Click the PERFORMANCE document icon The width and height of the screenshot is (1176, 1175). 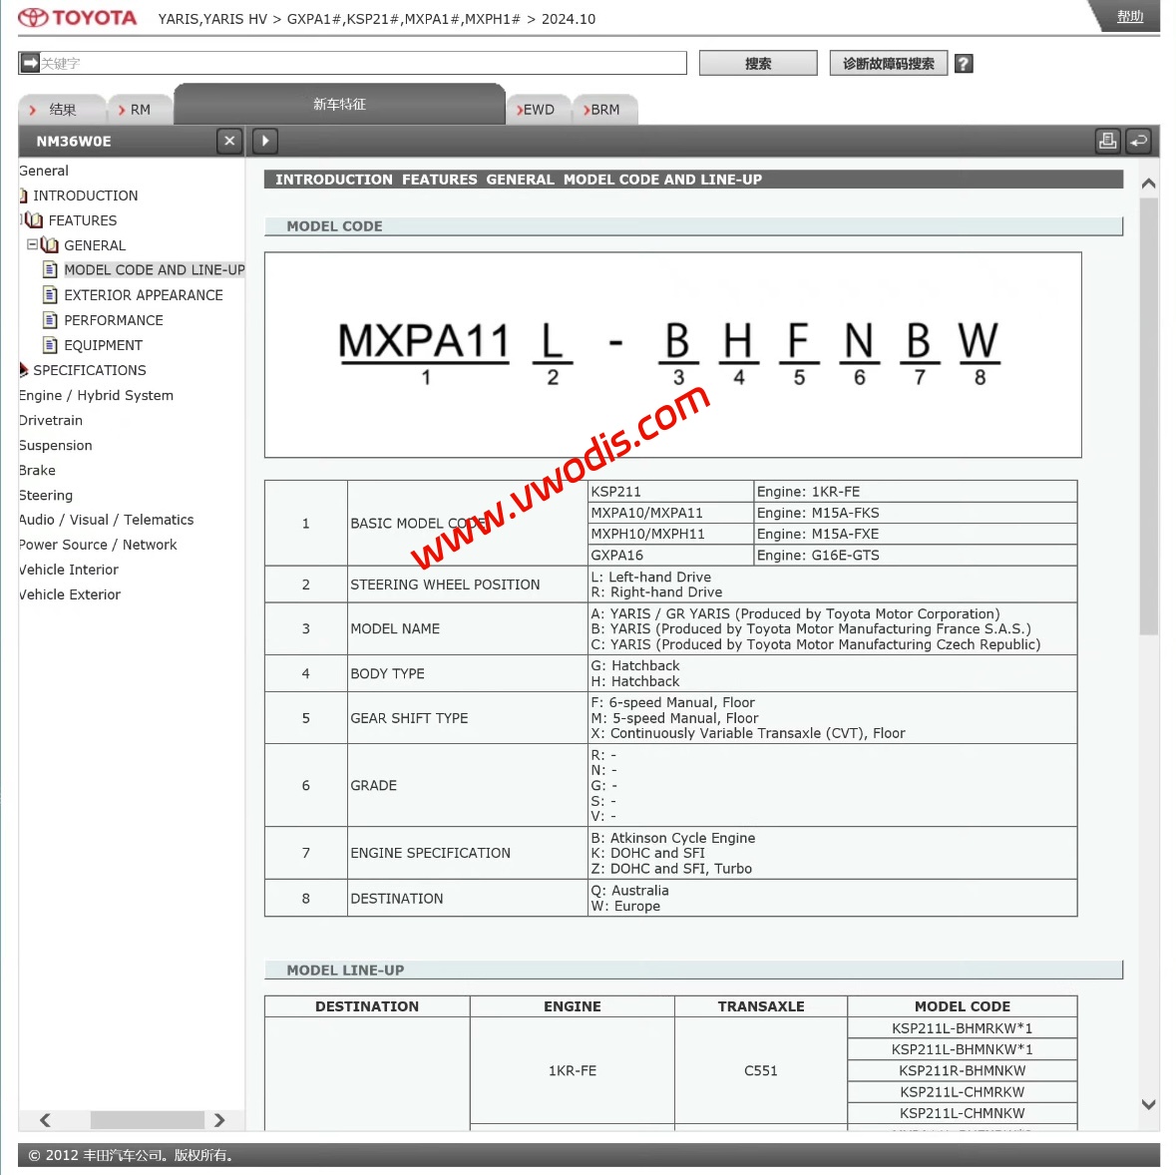click(x=50, y=320)
